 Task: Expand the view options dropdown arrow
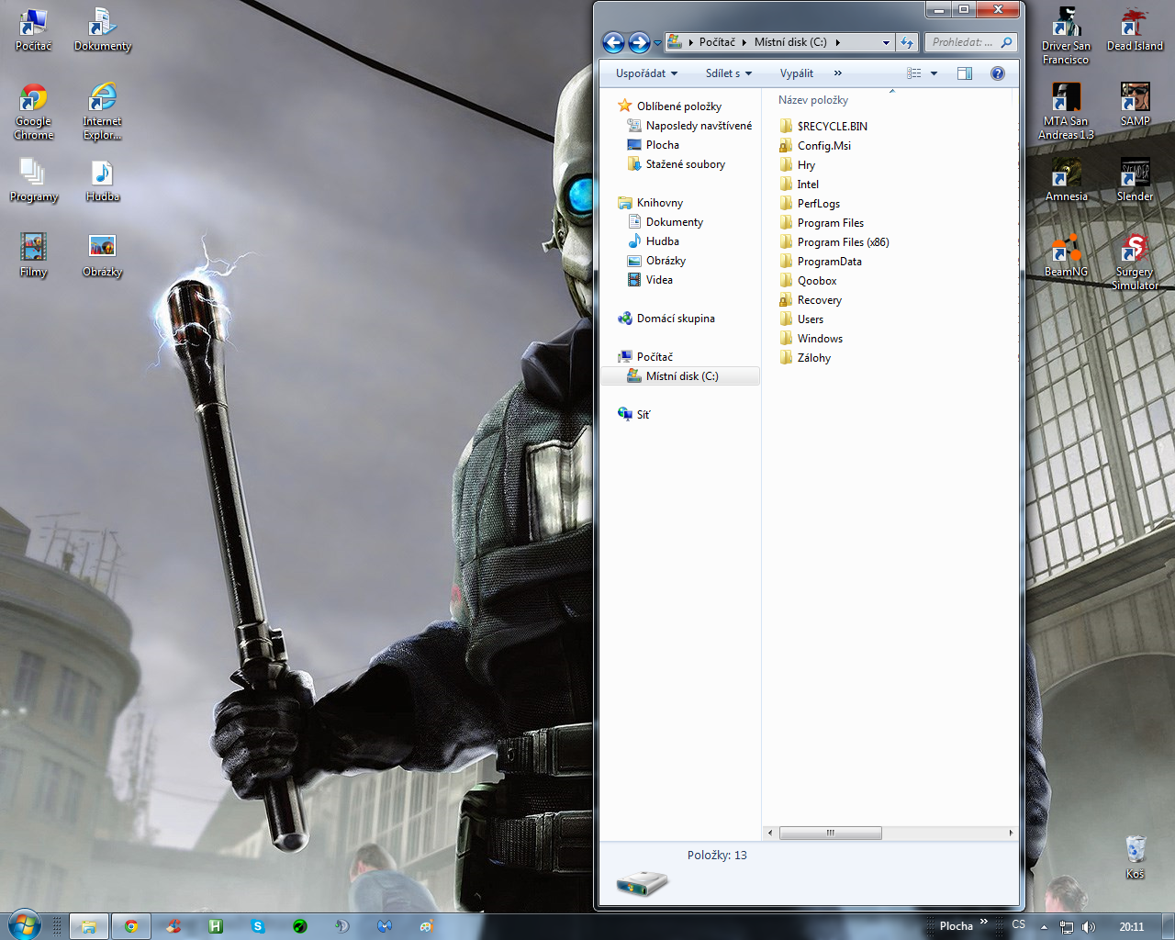point(934,73)
